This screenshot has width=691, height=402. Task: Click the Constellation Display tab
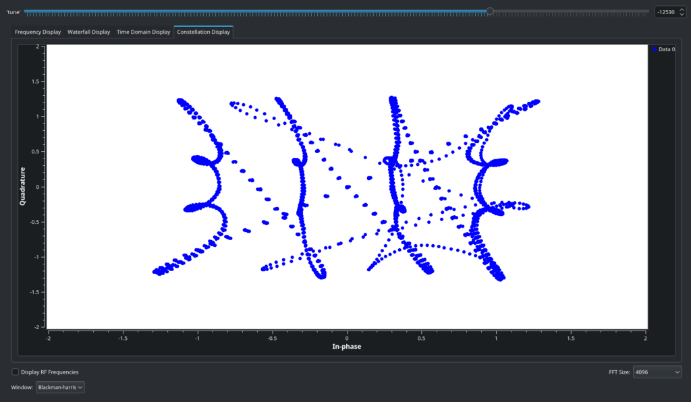pyautogui.click(x=203, y=32)
